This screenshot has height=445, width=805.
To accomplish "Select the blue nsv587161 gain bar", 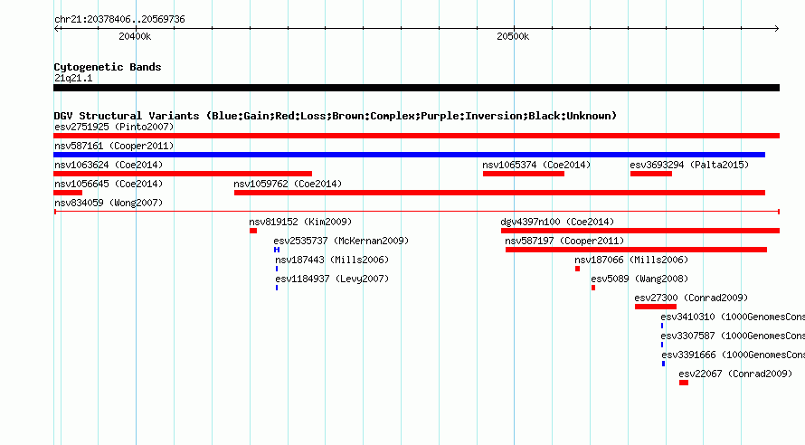I will [409, 155].
